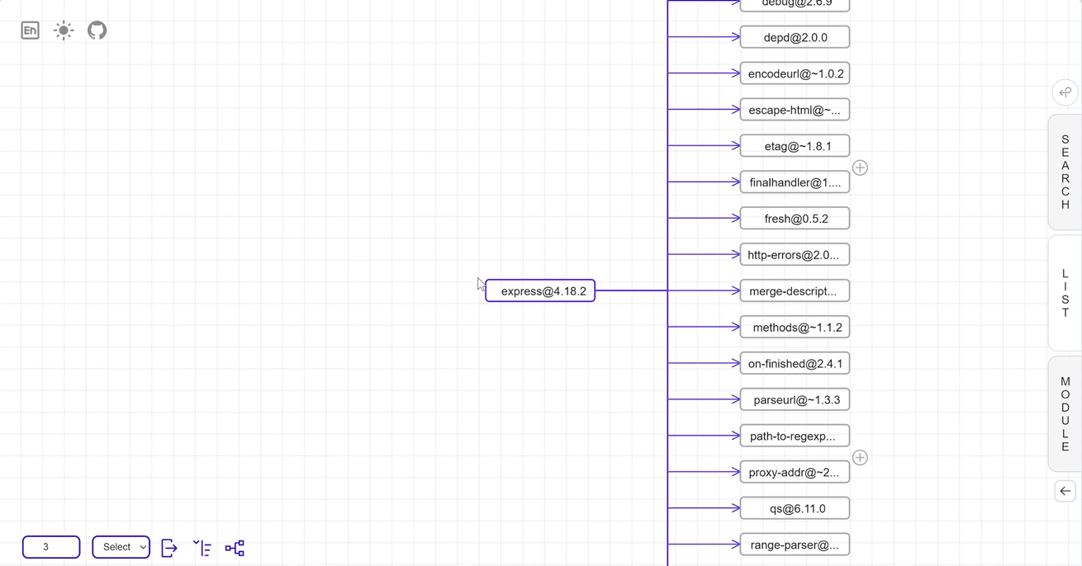Image resolution: width=1082 pixels, height=566 pixels.
Task: Open the LIST side tab
Action: (1065, 293)
